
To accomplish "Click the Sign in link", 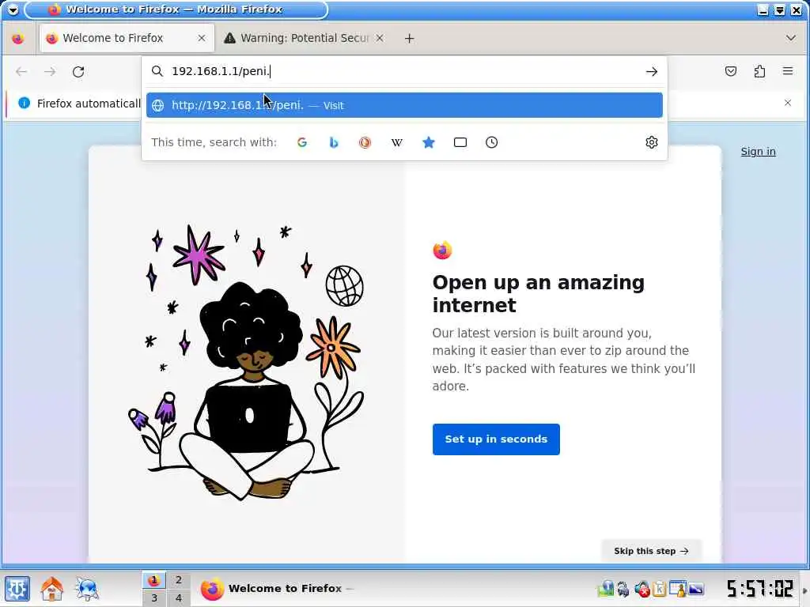I will tap(758, 151).
